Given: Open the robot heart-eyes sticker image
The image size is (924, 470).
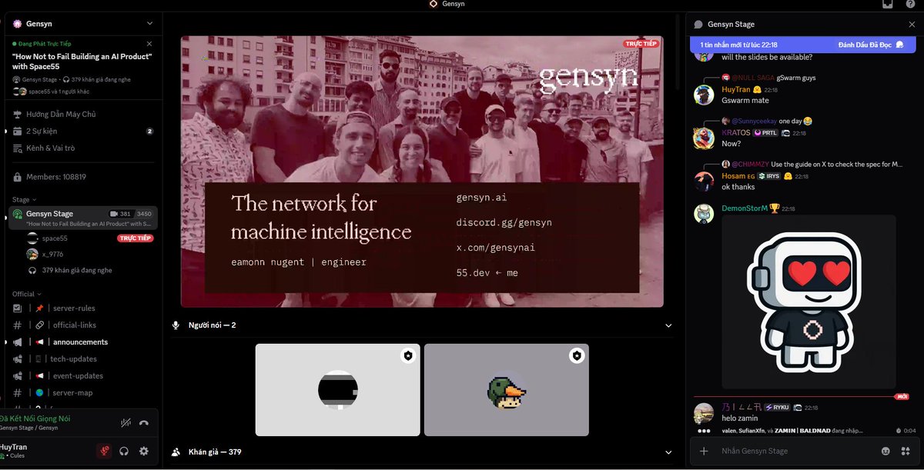Looking at the screenshot, I should click(x=808, y=302).
